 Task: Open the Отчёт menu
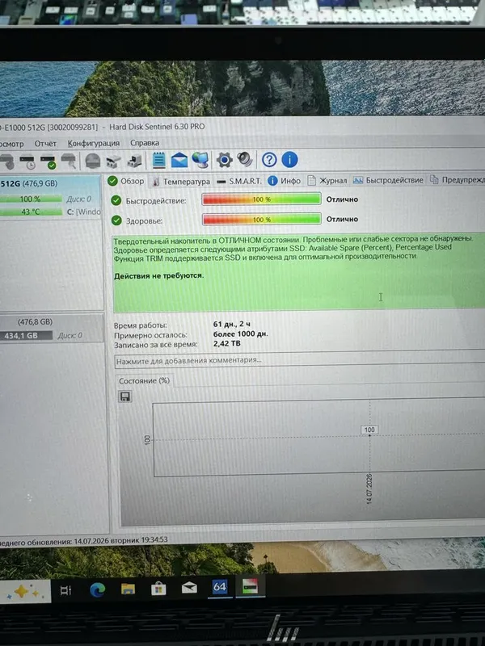(x=45, y=144)
